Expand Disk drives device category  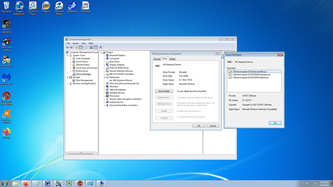(104, 62)
